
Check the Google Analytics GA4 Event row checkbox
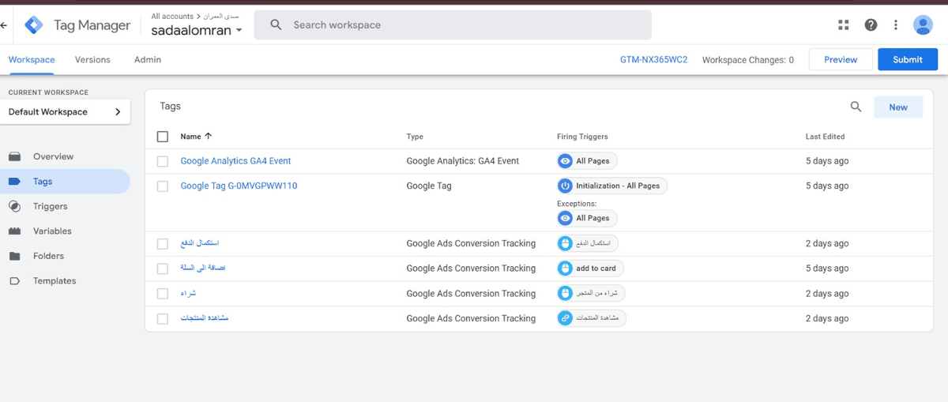pos(163,161)
